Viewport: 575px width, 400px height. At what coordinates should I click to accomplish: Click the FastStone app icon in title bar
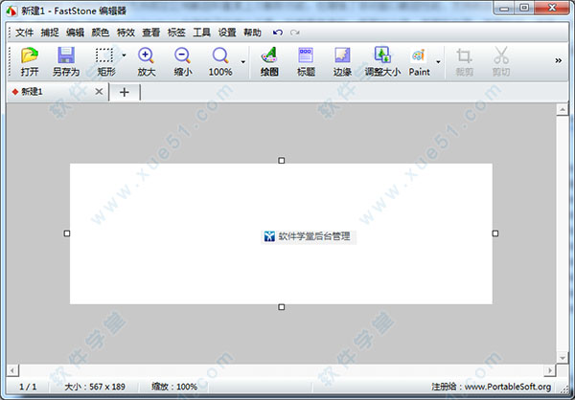click(11, 11)
